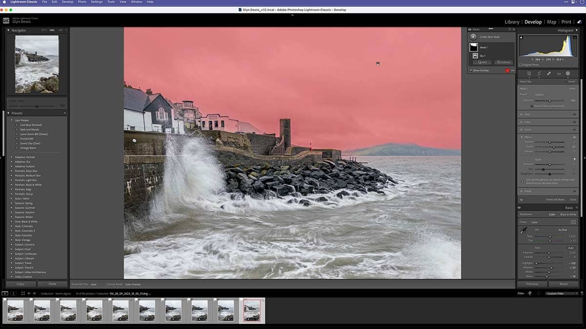This screenshot has height=329, width=586.
Task: Pick the White Balance eyedropper tool
Action: click(x=524, y=230)
